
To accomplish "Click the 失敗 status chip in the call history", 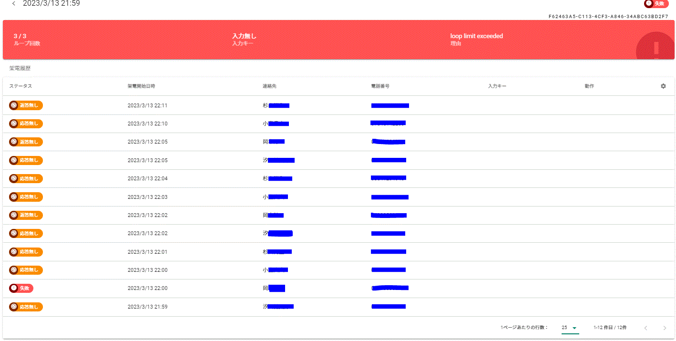I will [x=21, y=288].
